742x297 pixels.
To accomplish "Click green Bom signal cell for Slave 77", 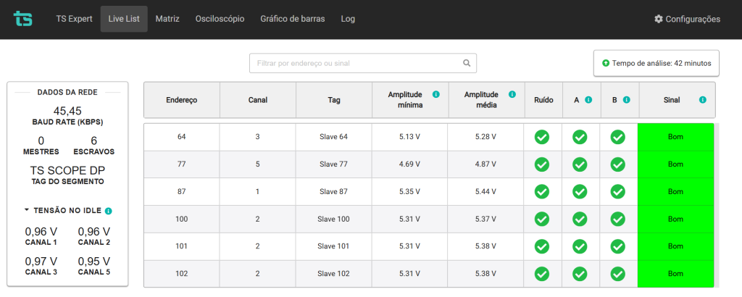I will click(675, 164).
